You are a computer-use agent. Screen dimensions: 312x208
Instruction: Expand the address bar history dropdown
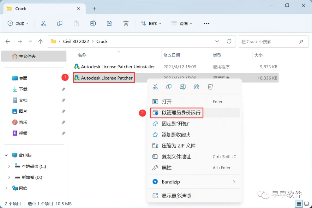pyautogui.click(x=217, y=42)
